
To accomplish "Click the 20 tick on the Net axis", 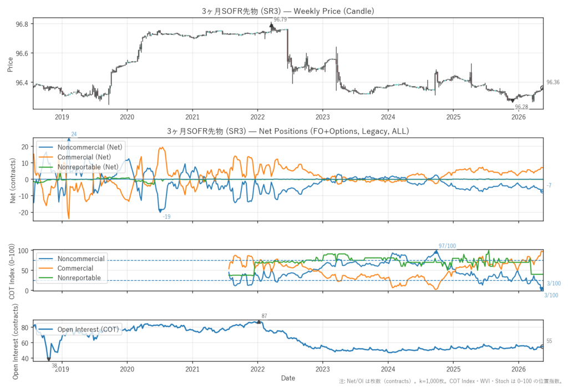I will 25,147.
